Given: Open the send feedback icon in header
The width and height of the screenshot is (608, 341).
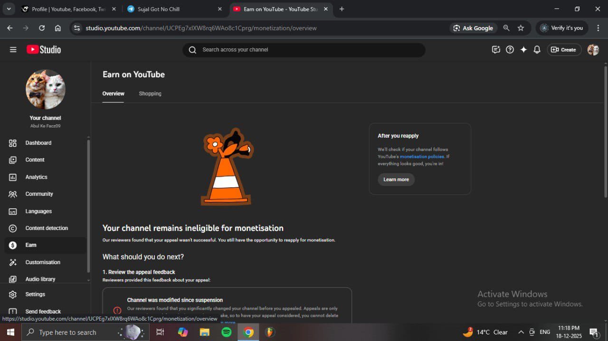Looking at the screenshot, I should point(496,50).
